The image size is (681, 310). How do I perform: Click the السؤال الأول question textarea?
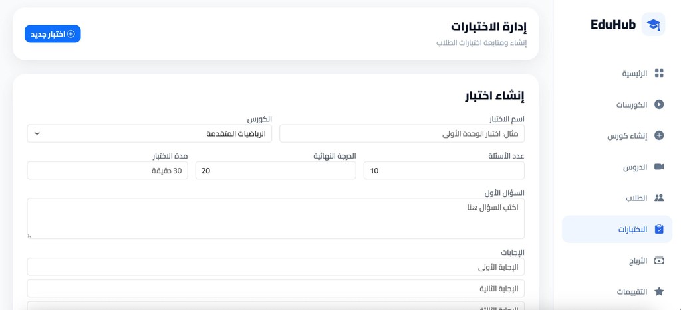click(x=276, y=218)
